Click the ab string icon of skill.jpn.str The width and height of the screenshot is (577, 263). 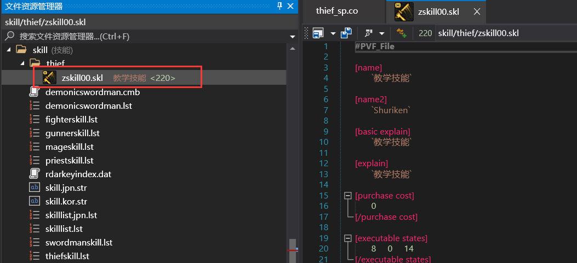tap(34, 188)
